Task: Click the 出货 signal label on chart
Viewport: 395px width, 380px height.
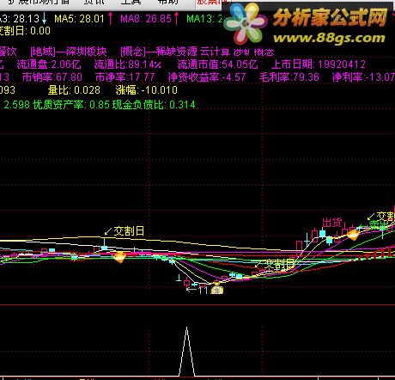Action: [332, 223]
